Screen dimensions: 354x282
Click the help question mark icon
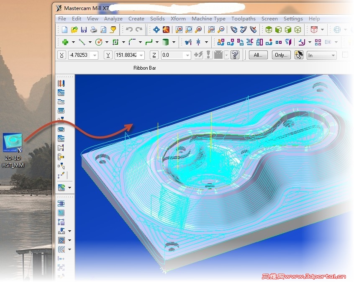click(x=235, y=55)
